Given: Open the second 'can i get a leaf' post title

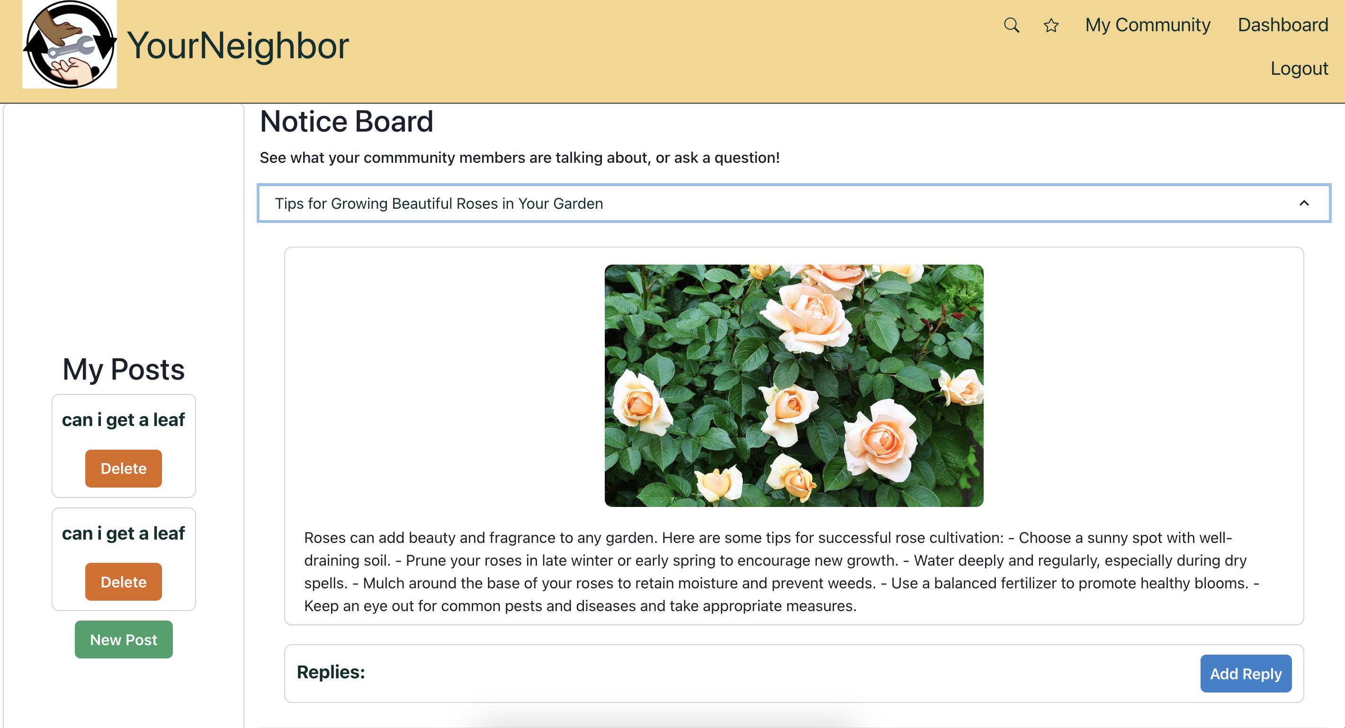Looking at the screenshot, I should point(123,533).
